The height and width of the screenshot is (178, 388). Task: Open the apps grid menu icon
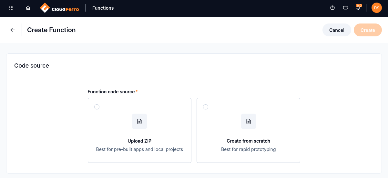pos(11,8)
